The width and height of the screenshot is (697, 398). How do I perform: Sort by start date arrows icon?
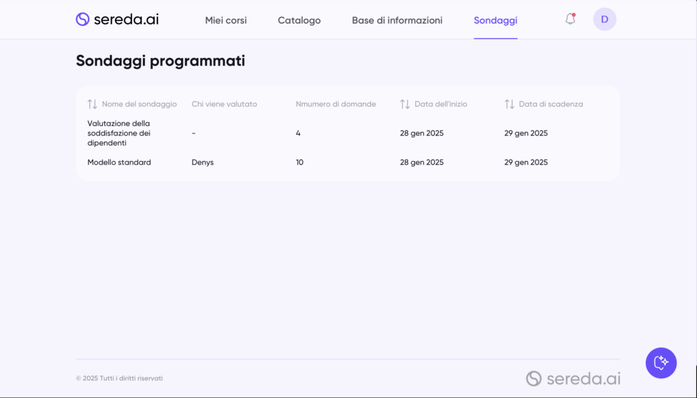click(405, 104)
